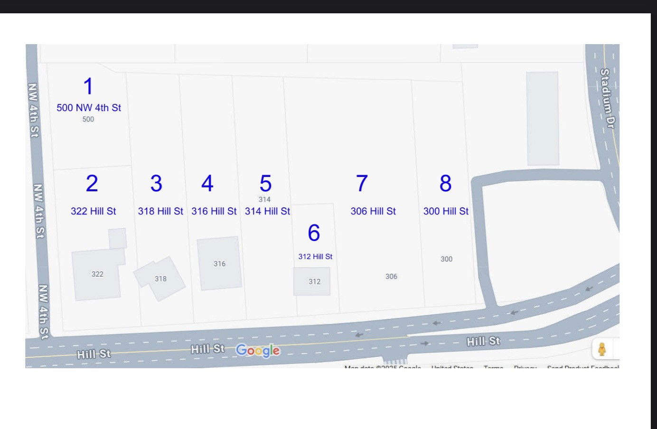Click the blue '300 Hill St' address

pos(446,211)
